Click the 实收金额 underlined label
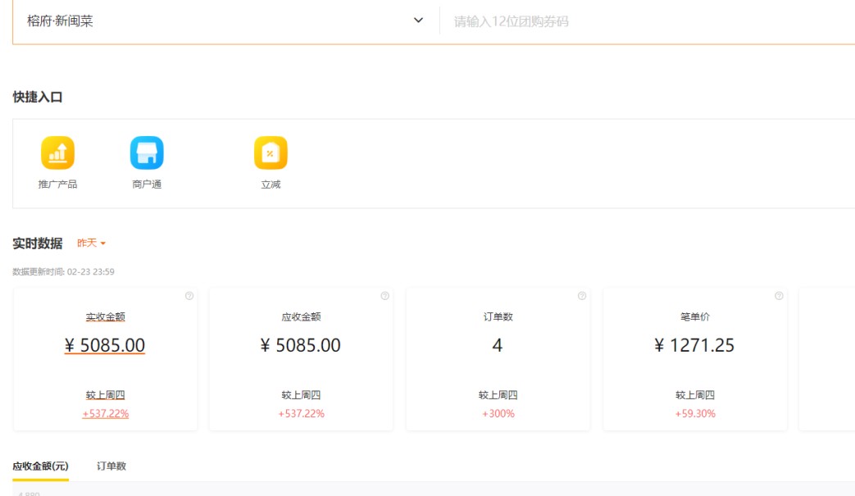Screen dimensions: 855x496 (105, 316)
